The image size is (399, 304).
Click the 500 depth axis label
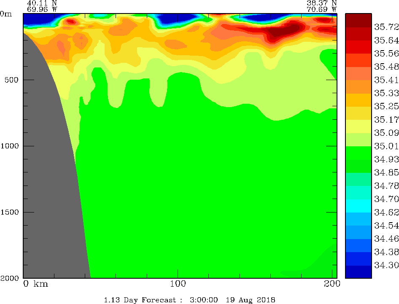click(x=11, y=80)
